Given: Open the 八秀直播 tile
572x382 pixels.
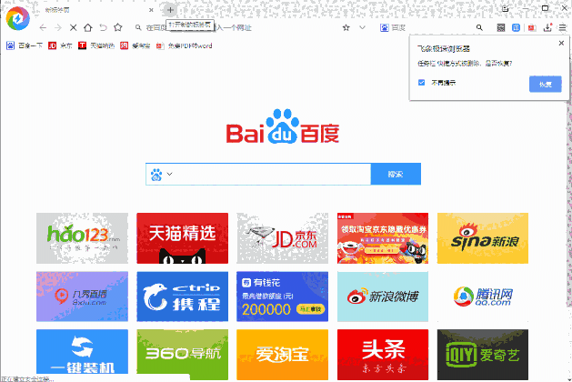Looking at the screenshot, I should click(x=82, y=297).
